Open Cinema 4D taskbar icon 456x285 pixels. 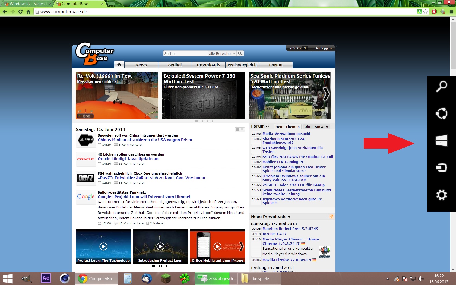click(x=65, y=278)
